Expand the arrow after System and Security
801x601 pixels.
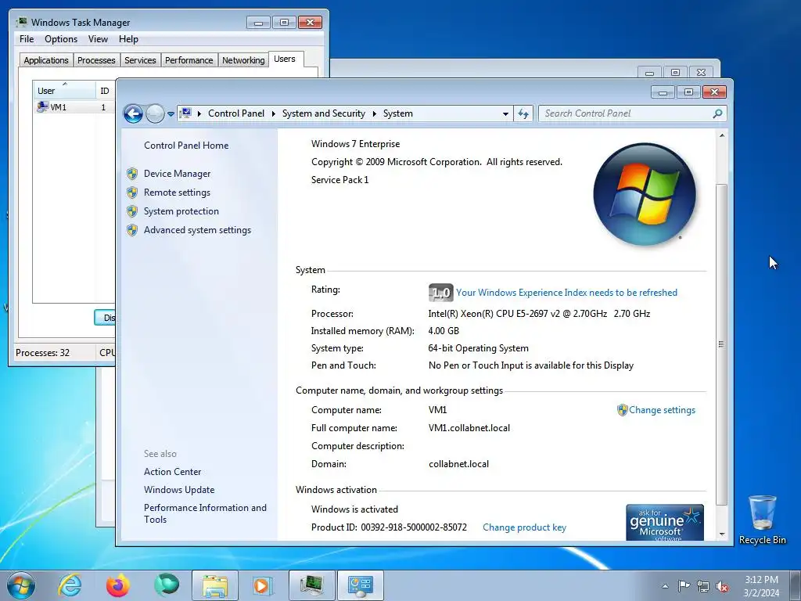[x=374, y=113]
